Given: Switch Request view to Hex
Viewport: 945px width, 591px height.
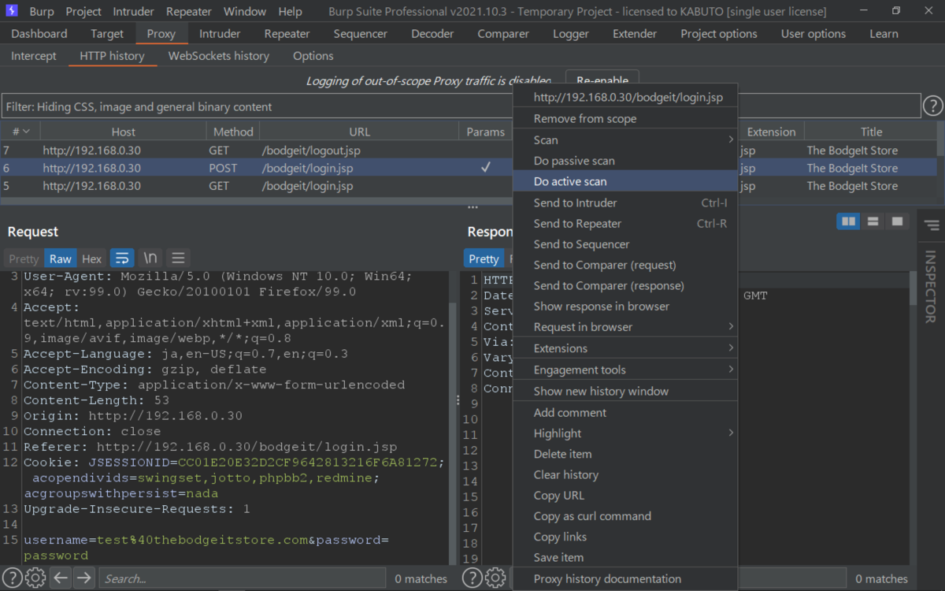Looking at the screenshot, I should click(91, 258).
